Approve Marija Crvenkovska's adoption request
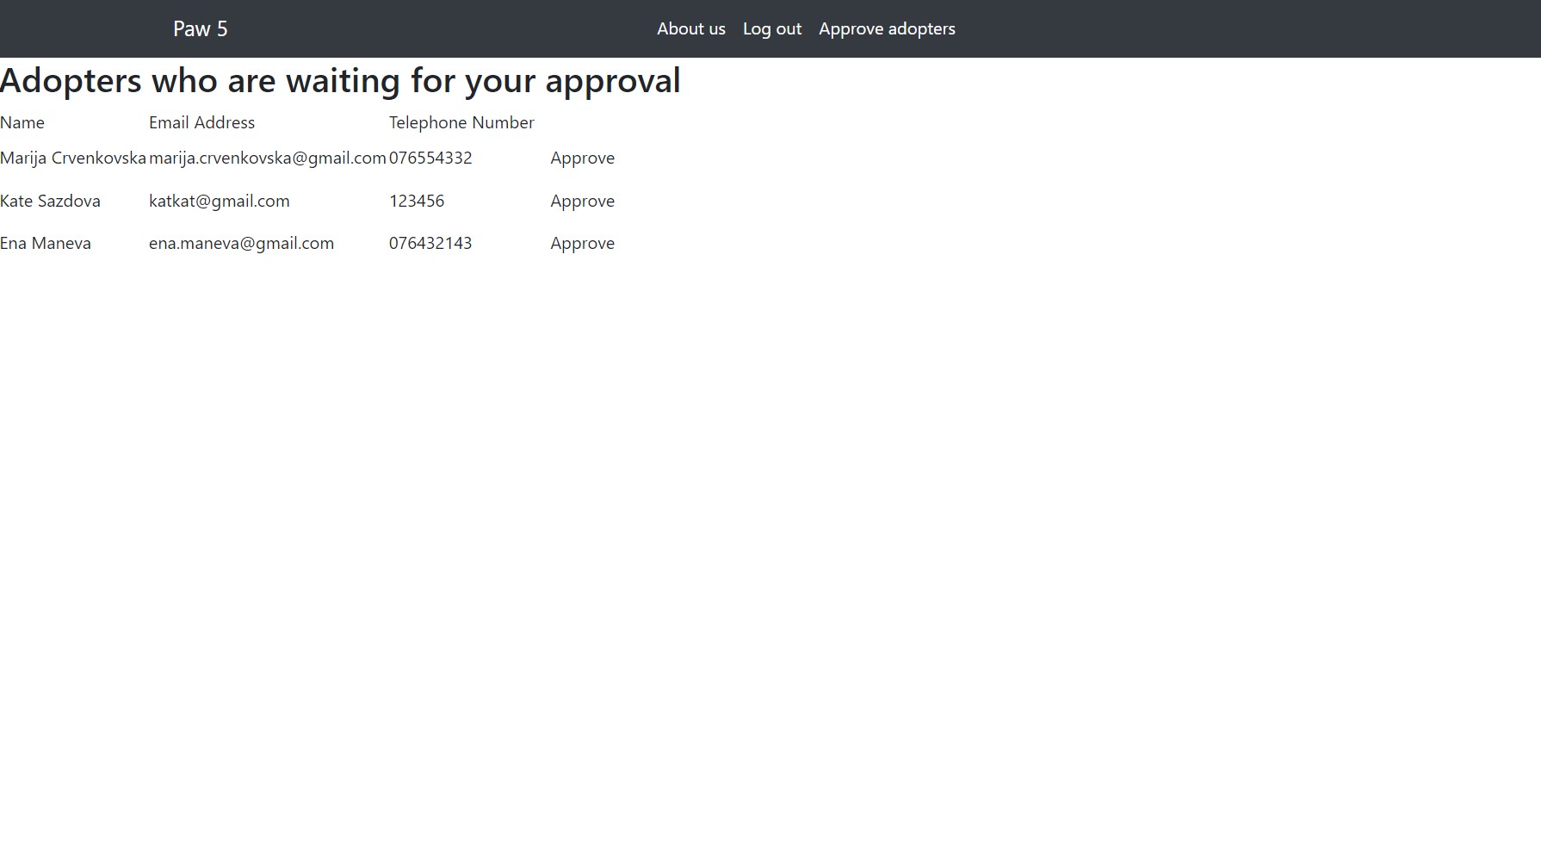The height and width of the screenshot is (851, 1541). [x=582, y=158]
